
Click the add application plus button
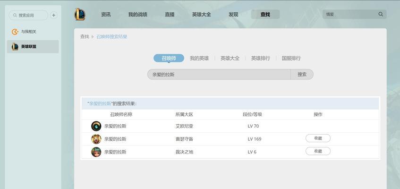point(53,15)
